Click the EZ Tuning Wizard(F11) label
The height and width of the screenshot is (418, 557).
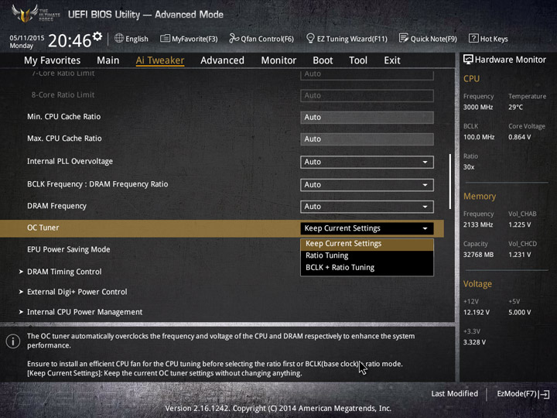[352, 39]
